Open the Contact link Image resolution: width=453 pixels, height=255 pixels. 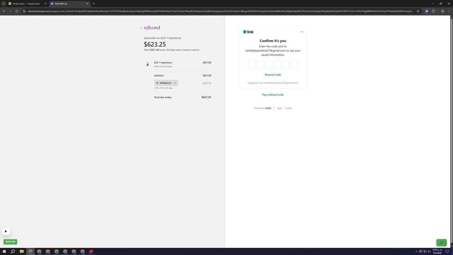288,108
